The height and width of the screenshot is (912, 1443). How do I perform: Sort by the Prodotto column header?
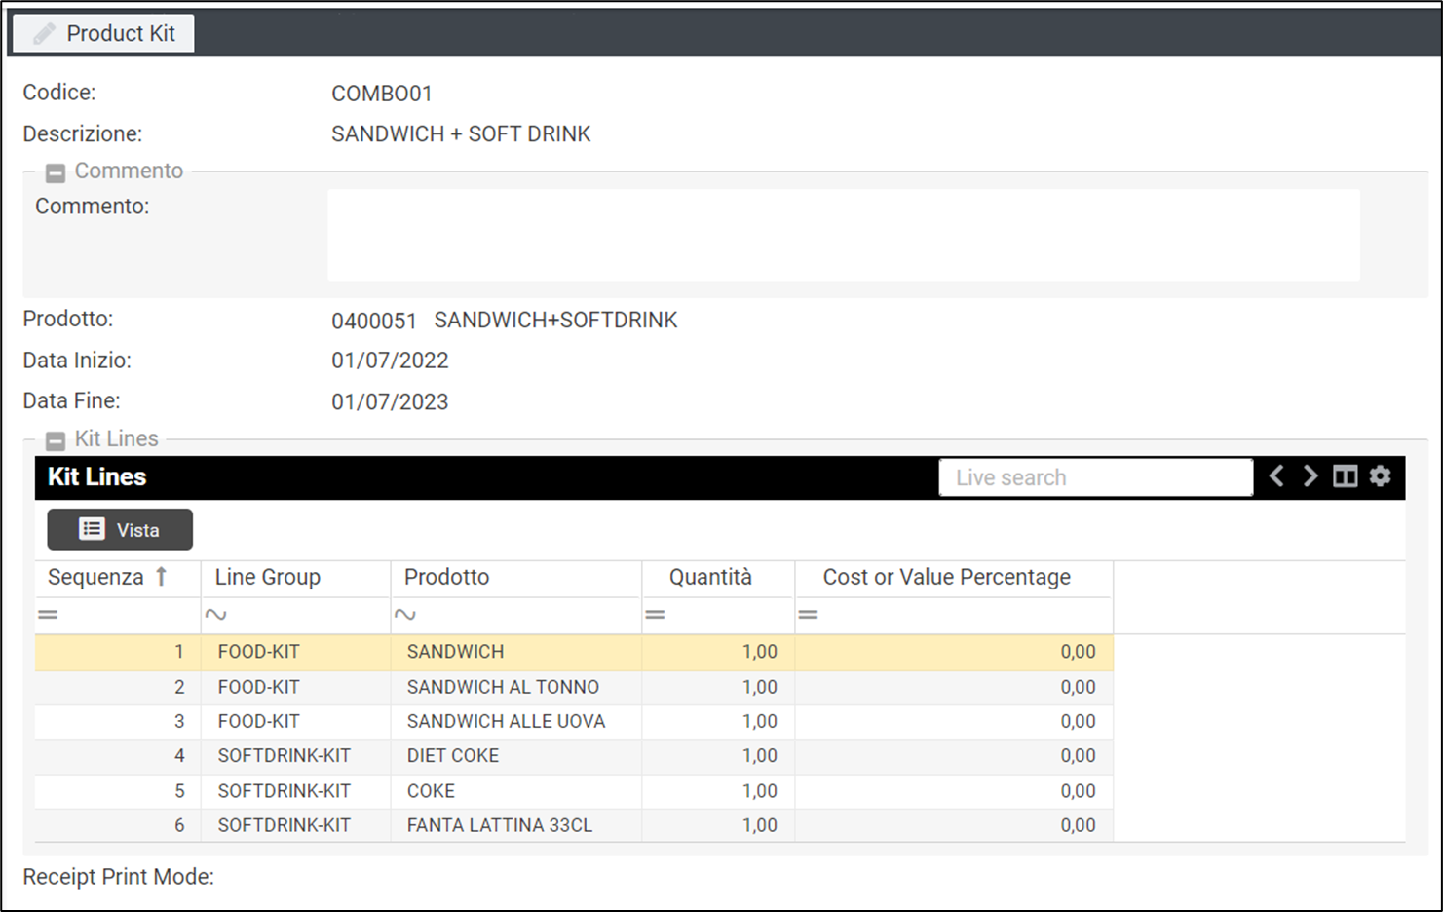tap(447, 577)
